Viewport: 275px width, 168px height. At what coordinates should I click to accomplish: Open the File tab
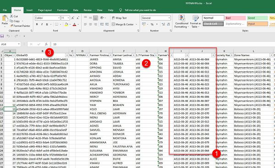5,10
